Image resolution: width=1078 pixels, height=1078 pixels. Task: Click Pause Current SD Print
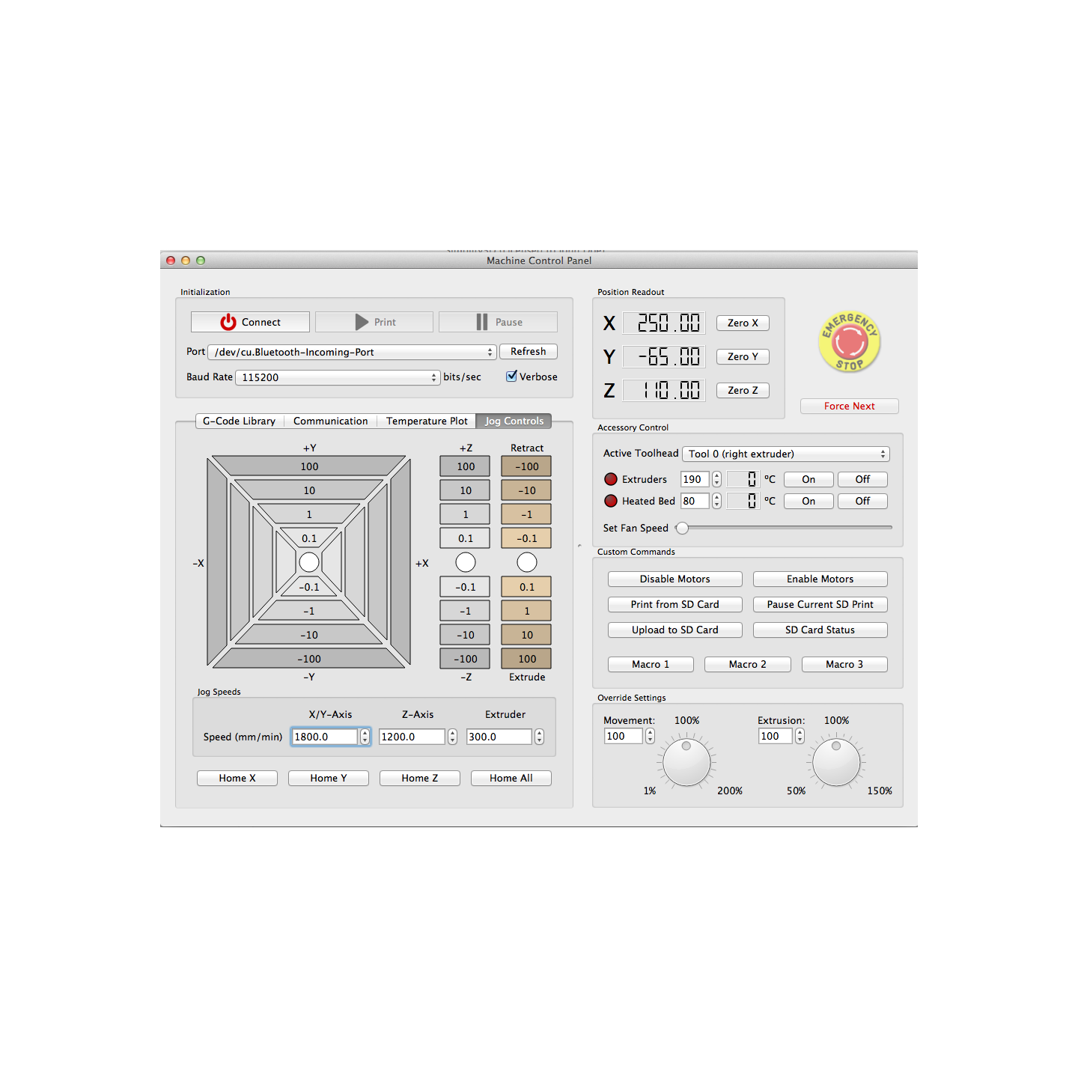820,604
